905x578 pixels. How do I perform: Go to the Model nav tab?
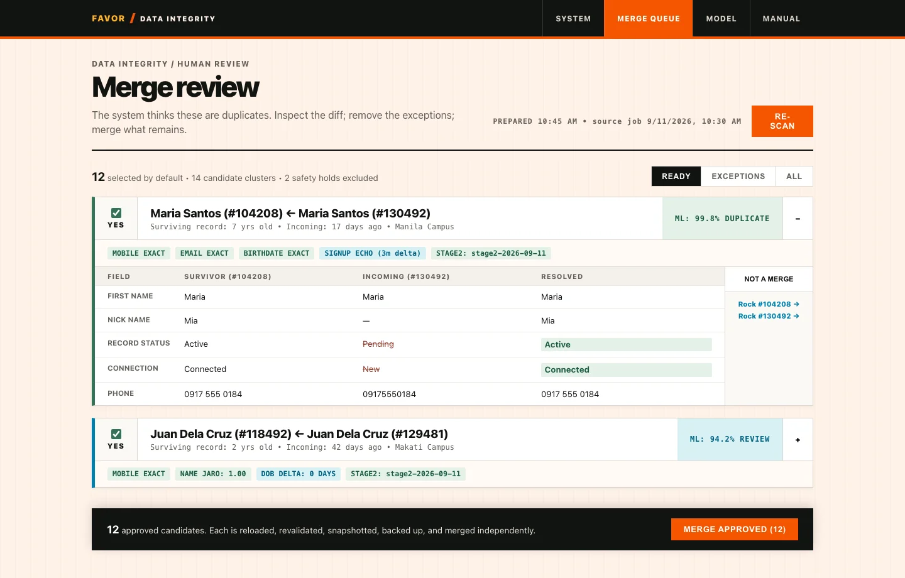coord(721,19)
